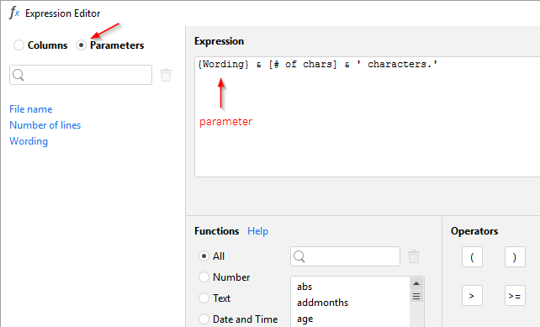The width and height of the screenshot is (540, 327).
Task: Clear the parameters search with trash icon
Action: pos(166,75)
